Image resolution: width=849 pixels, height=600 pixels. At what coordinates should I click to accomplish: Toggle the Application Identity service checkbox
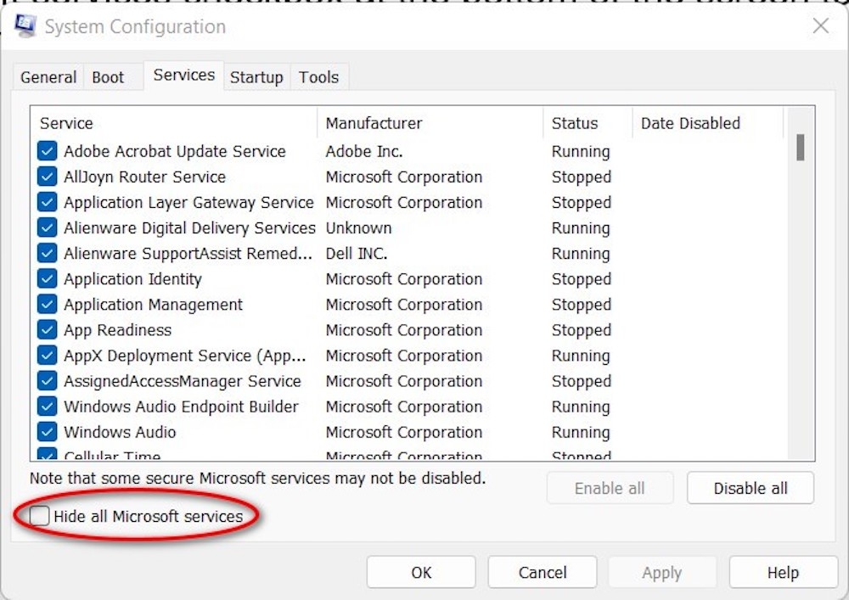point(47,278)
